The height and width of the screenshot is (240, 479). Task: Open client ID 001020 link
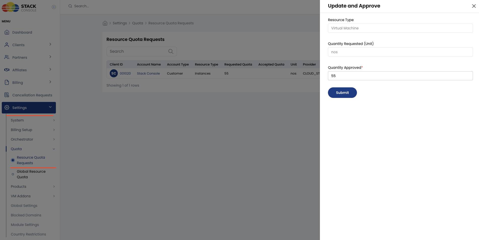(x=125, y=74)
